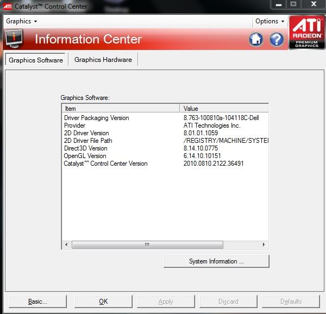Open the Graphics dropdown menu
The width and height of the screenshot is (326, 314).
21,21
